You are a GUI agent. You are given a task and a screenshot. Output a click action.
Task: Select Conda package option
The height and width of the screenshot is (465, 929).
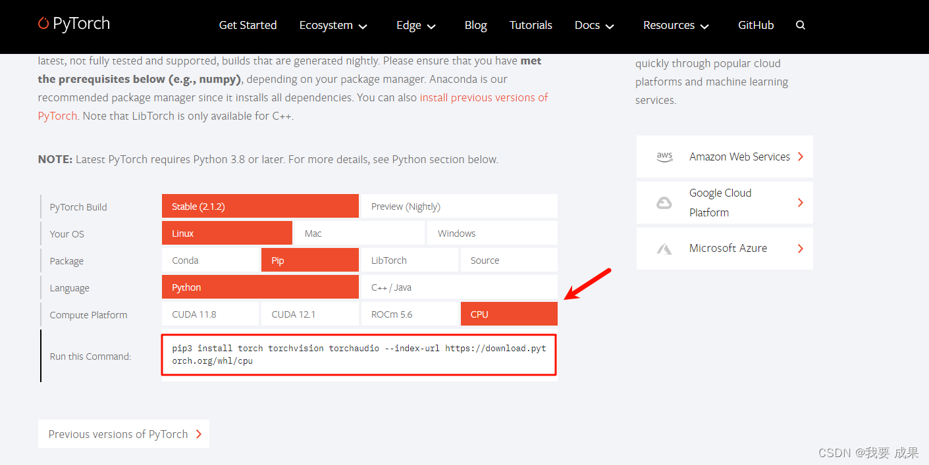coord(210,260)
